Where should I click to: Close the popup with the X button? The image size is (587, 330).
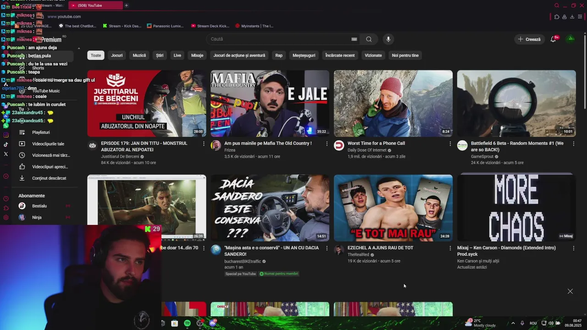pyautogui.click(x=570, y=291)
